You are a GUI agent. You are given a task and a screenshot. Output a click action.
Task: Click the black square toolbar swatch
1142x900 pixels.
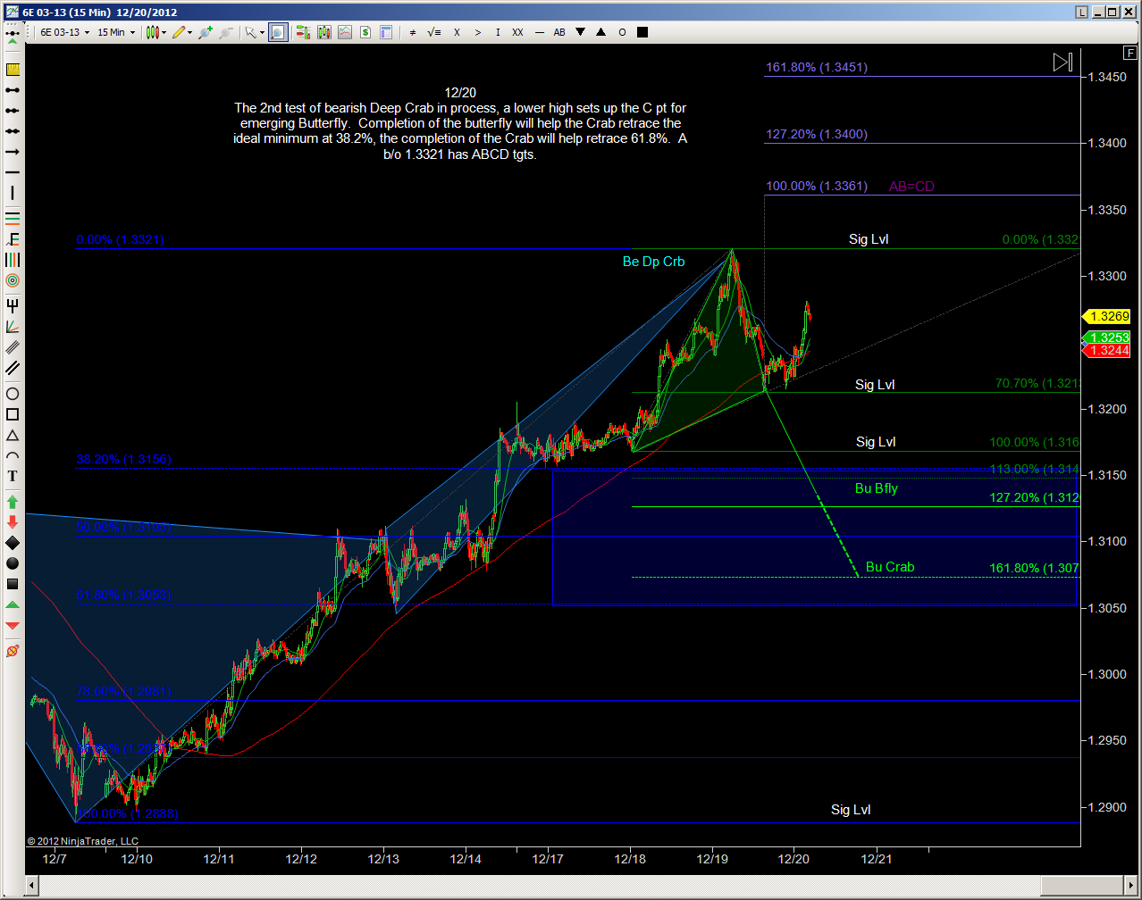click(x=642, y=32)
